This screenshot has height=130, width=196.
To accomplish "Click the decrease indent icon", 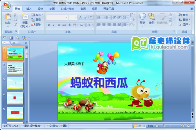I will point(114,18).
